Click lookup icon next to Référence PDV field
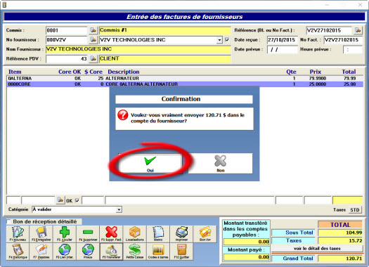Image resolution: width=369 pixels, height=267 pixels. [93, 58]
